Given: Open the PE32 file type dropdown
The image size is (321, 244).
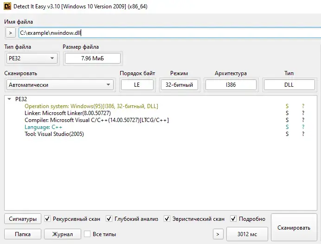Looking at the screenshot, I should click(x=32, y=58).
